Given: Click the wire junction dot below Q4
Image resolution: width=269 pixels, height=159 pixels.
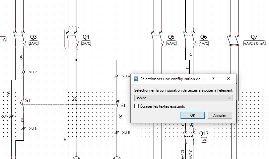Looking at the screenshot, I should [76, 60].
